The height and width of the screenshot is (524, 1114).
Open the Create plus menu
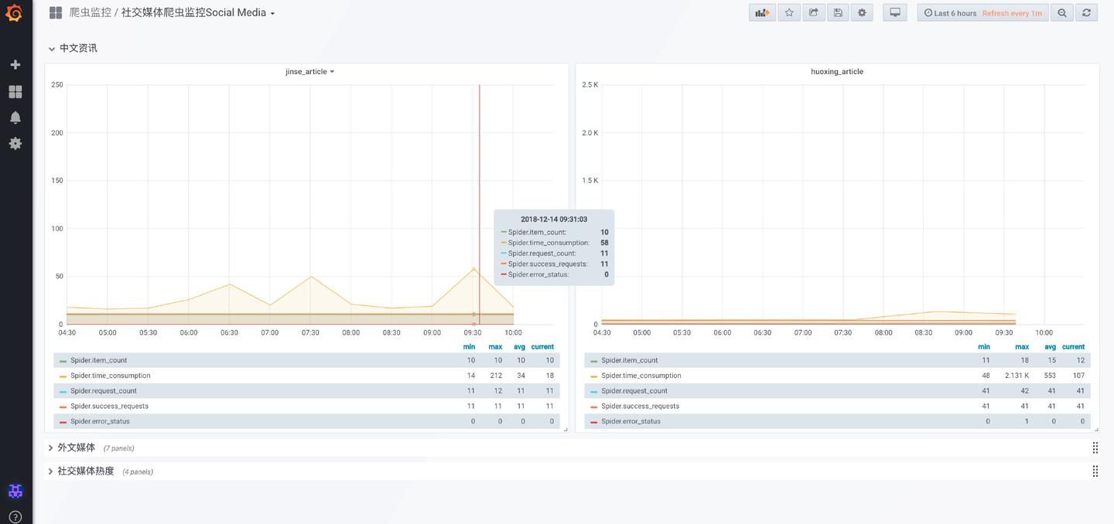15,65
